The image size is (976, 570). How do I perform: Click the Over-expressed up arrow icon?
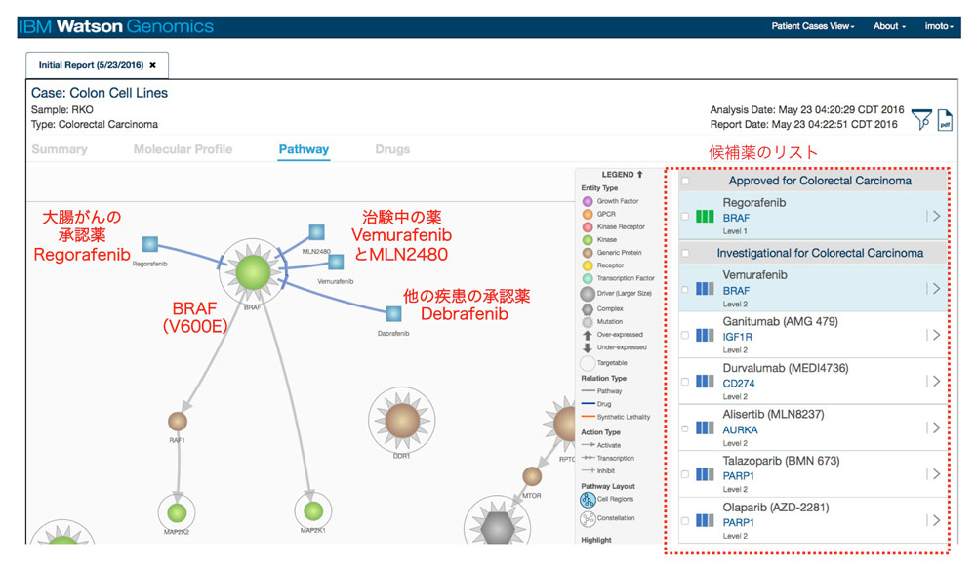(587, 335)
